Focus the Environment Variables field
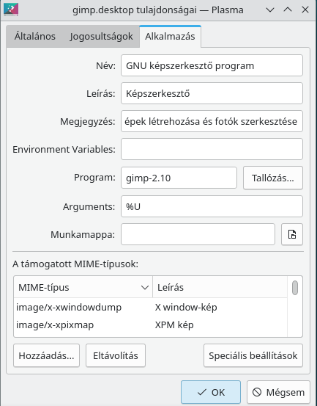317x406 pixels. [212, 149]
